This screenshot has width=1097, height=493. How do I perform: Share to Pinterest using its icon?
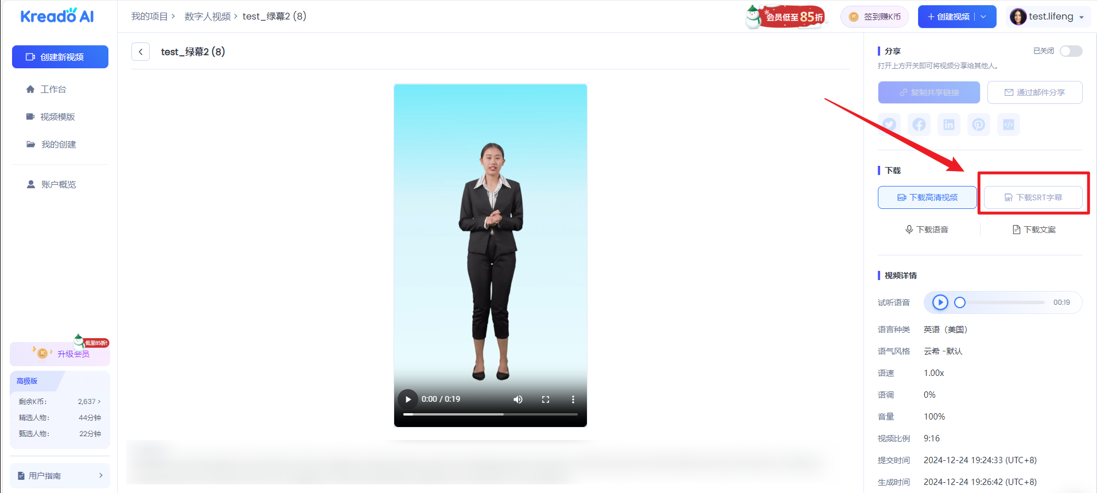[x=979, y=125]
